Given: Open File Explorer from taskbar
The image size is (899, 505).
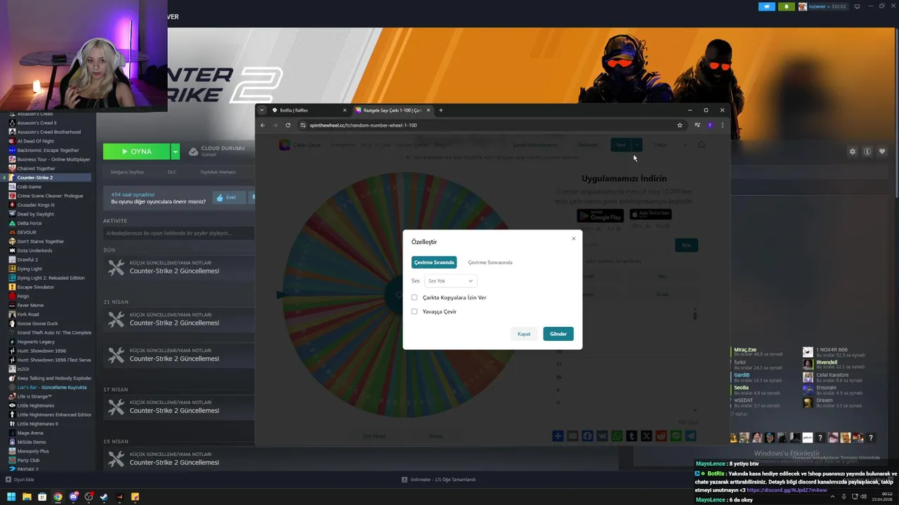Looking at the screenshot, I should coord(27,497).
